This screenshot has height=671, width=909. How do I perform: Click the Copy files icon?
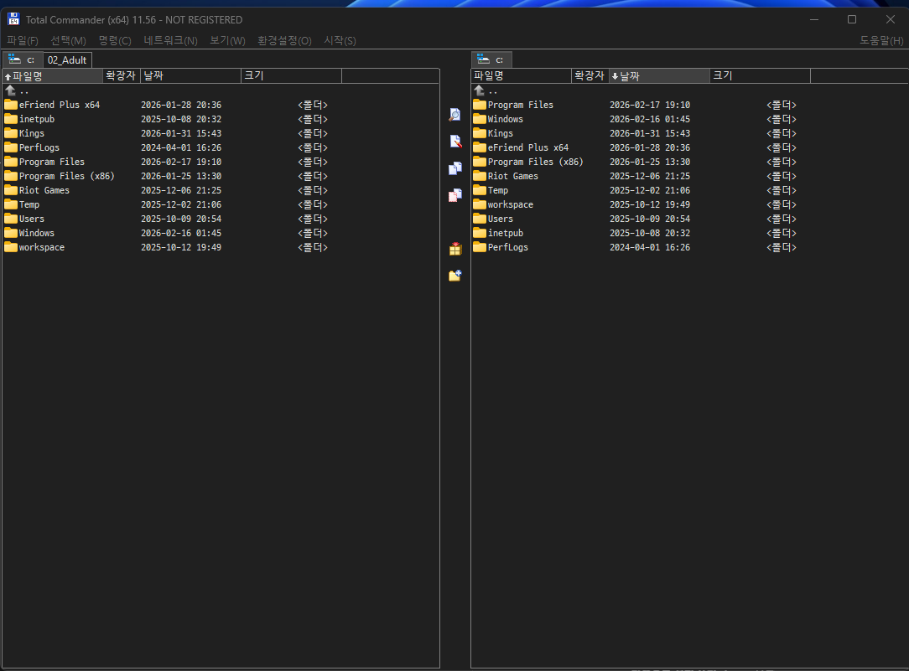pyautogui.click(x=454, y=168)
